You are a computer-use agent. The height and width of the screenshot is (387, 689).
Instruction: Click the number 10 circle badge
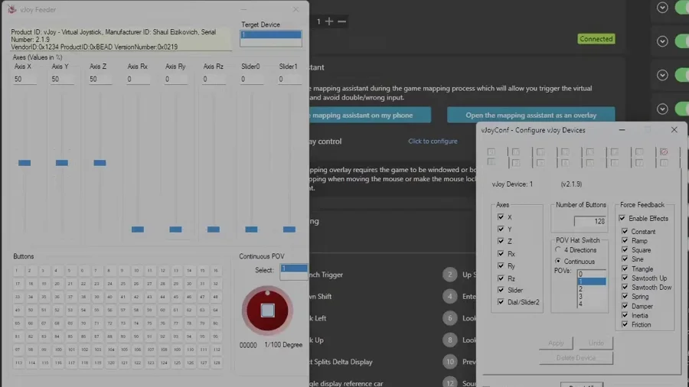(x=449, y=362)
